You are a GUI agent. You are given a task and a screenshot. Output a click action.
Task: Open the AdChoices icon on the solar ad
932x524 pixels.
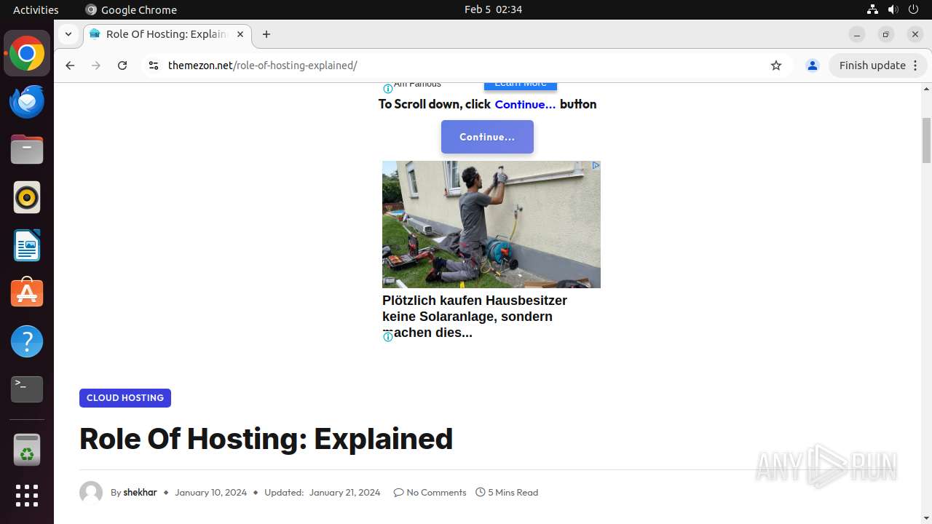pyautogui.click(x=596, y=166)
